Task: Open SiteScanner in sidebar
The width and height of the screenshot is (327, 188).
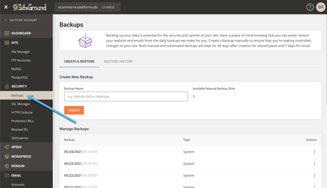Action: pos(20,138)
